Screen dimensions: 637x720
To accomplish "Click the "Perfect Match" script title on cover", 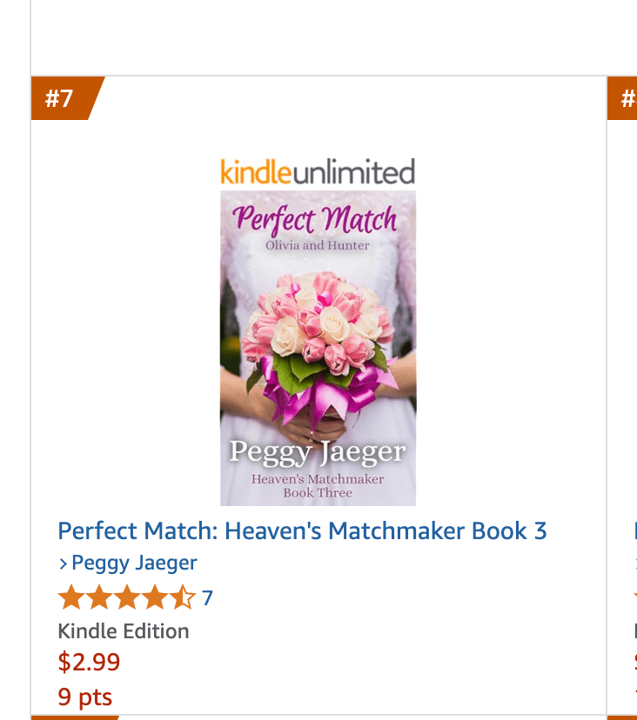I will click(x=316, y=219).
